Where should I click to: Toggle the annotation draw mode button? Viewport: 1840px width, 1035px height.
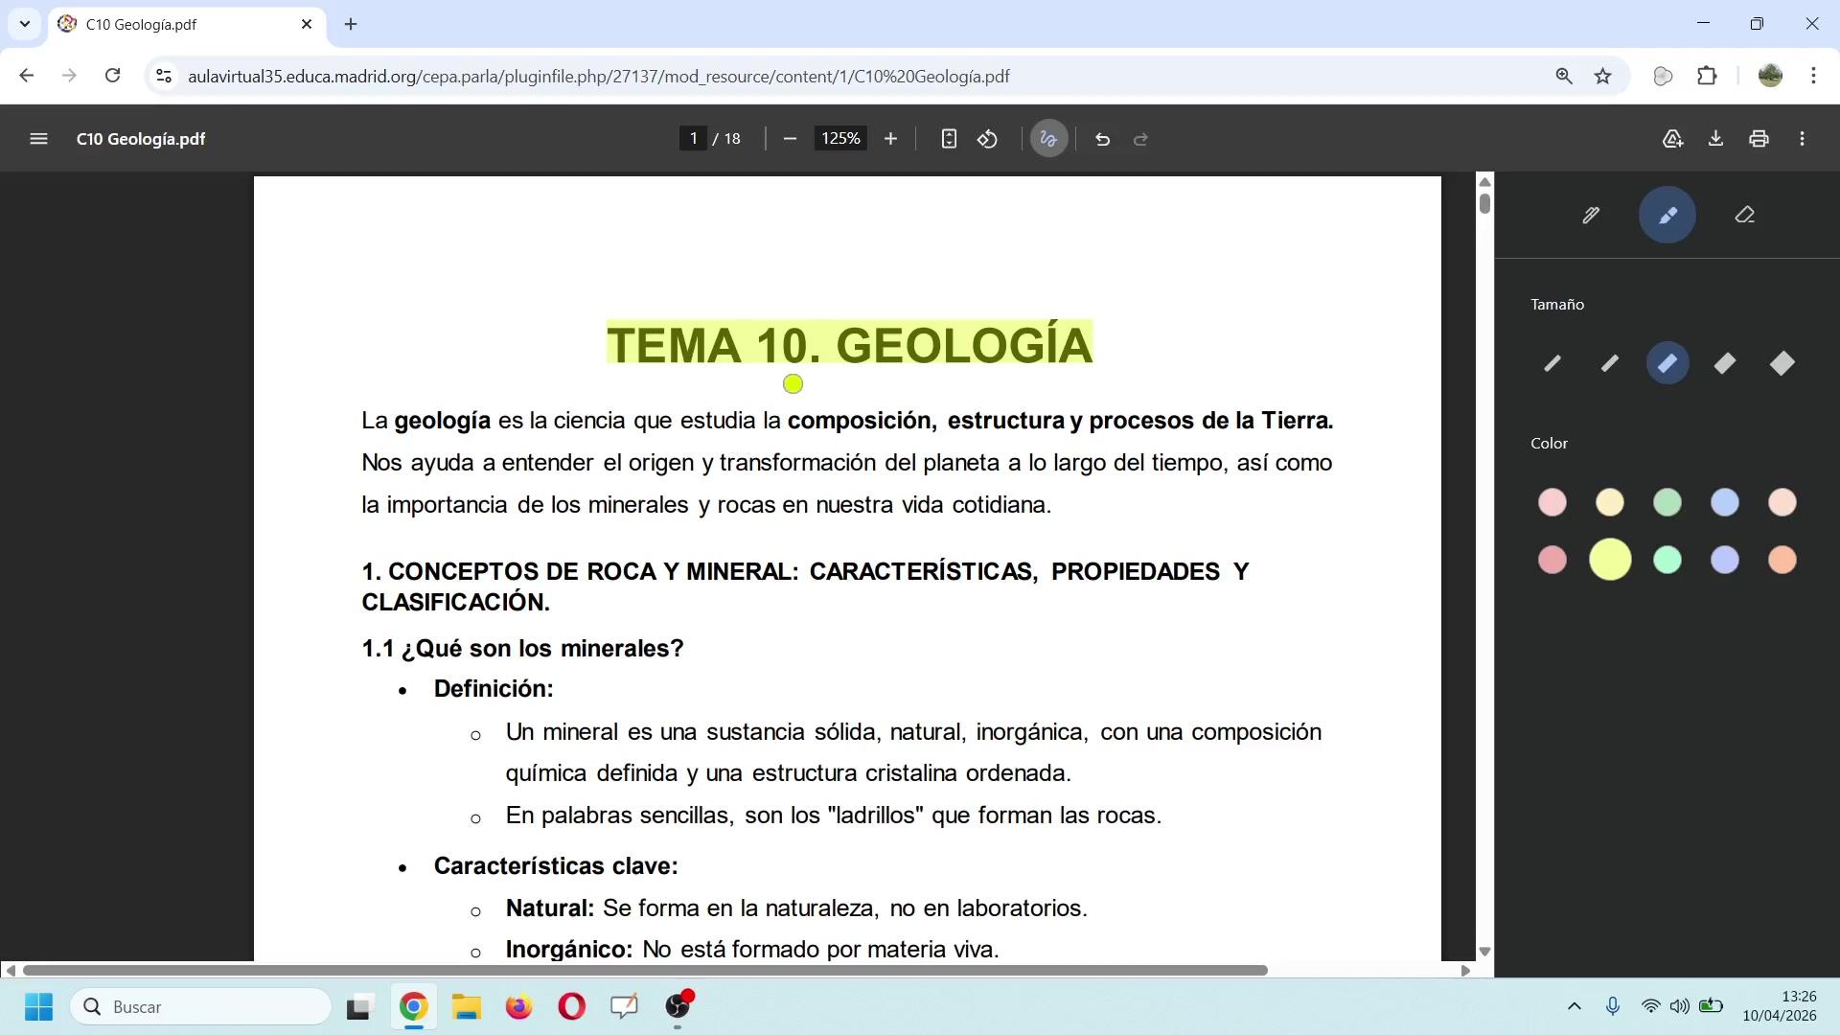[x=1048, y=139]
